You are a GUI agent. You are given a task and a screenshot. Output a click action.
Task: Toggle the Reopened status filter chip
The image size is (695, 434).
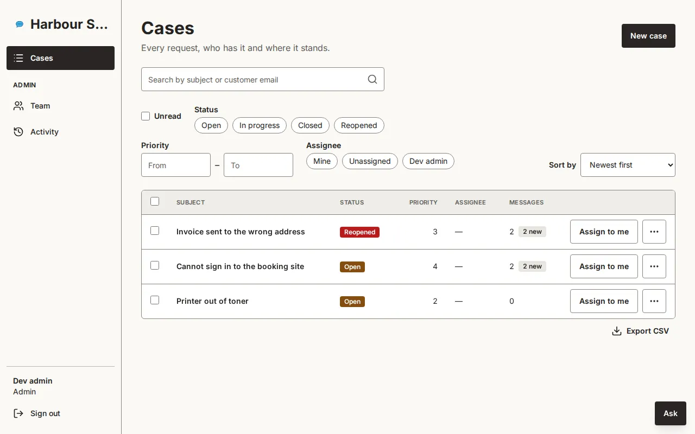click(x=359, y=125)
